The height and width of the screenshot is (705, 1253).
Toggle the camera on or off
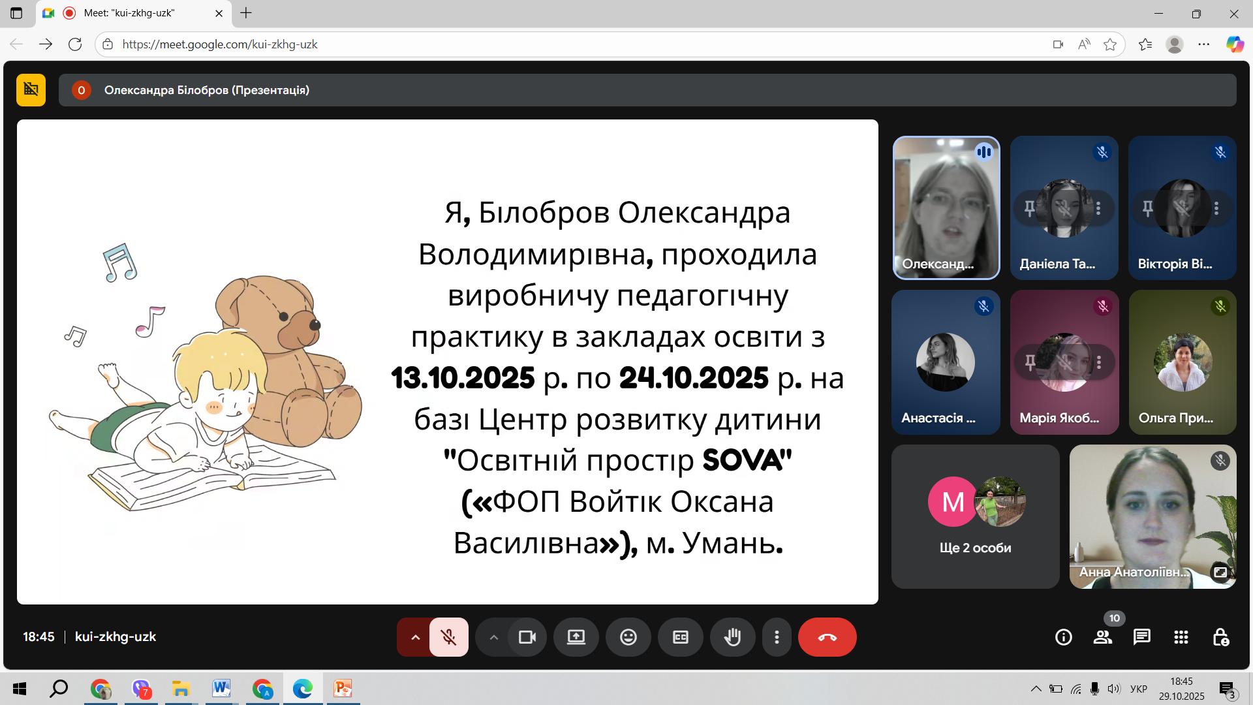tap(527, 637)
